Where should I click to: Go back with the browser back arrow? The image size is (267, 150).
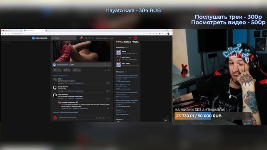click(3, 34)
